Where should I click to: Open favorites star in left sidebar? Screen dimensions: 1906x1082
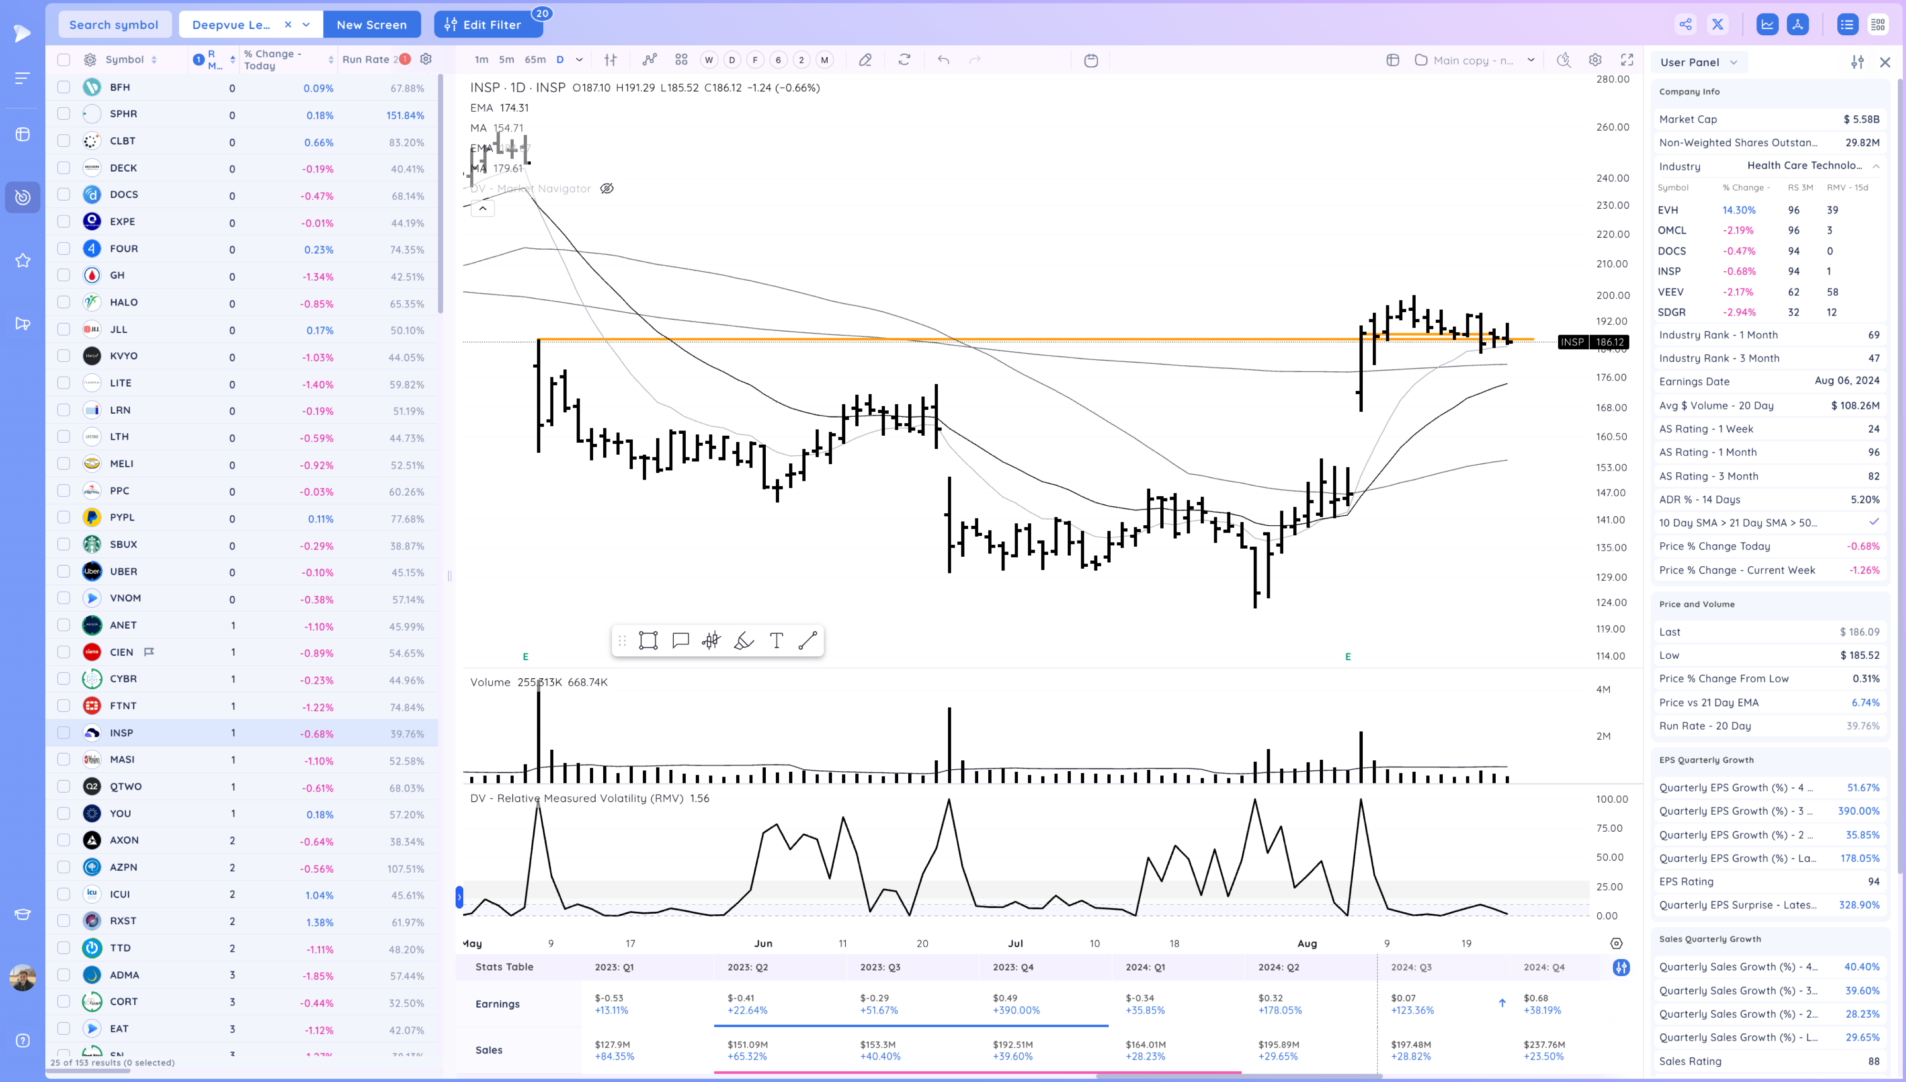23,260
